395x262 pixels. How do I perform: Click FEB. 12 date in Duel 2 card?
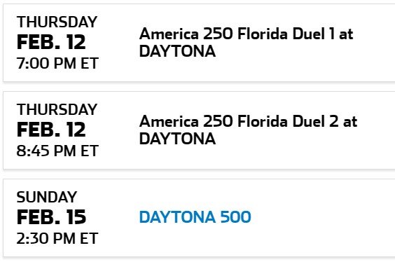pos(51,130)
